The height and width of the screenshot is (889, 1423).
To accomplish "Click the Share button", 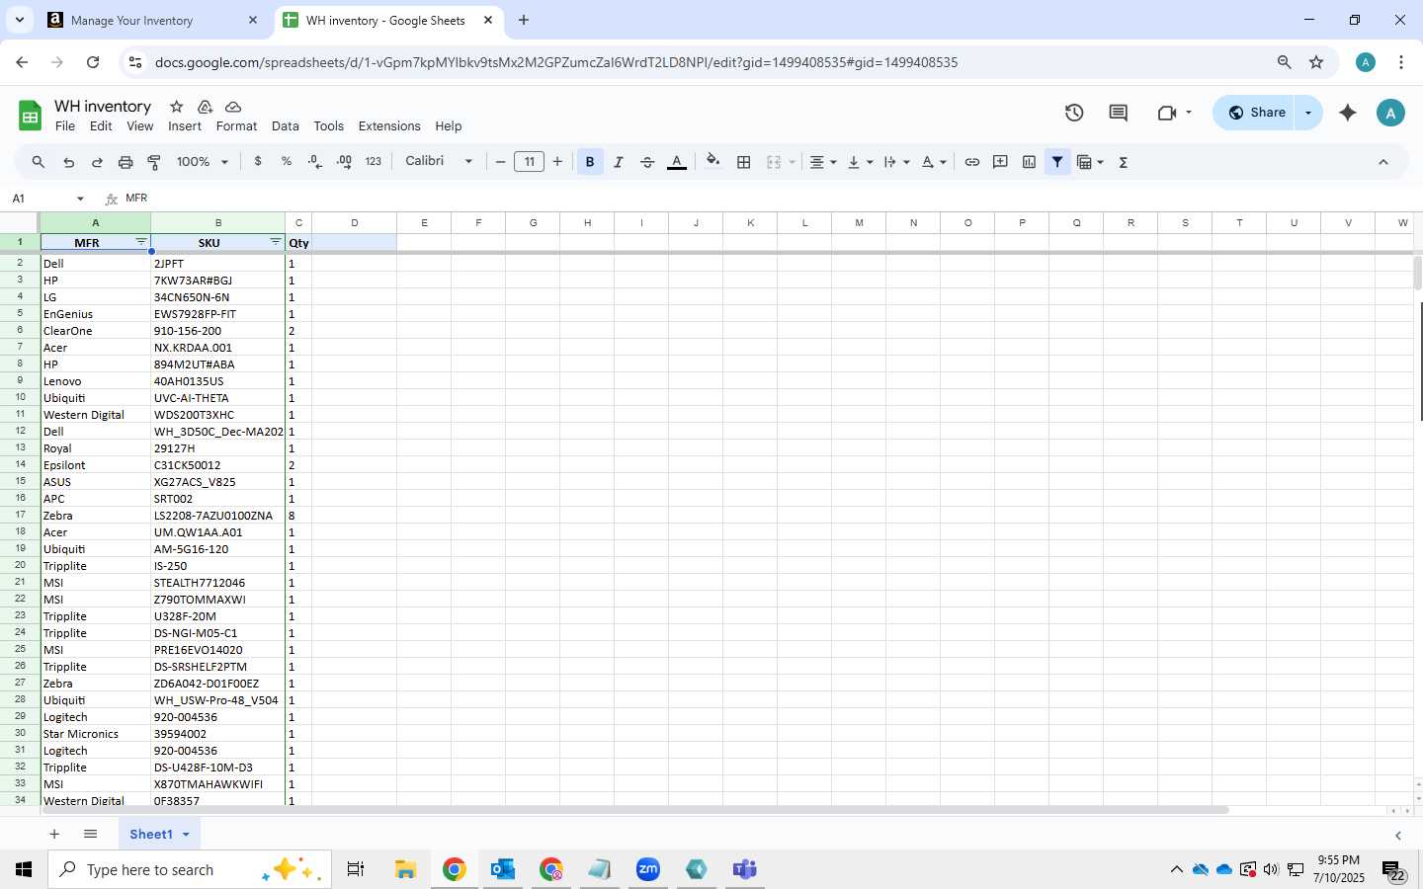I will point(1256,113).
